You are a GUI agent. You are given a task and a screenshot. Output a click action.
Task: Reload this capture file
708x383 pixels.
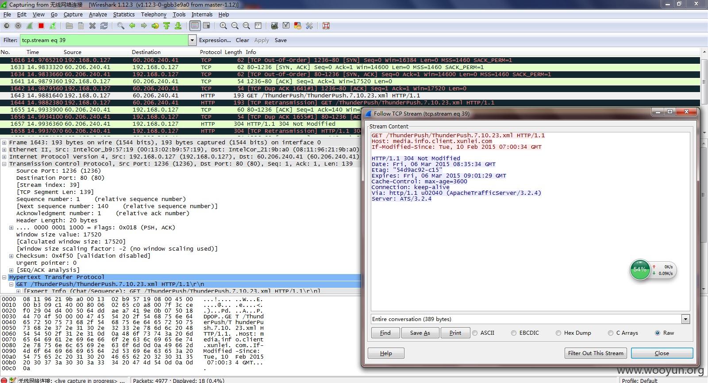pos(104,26)
